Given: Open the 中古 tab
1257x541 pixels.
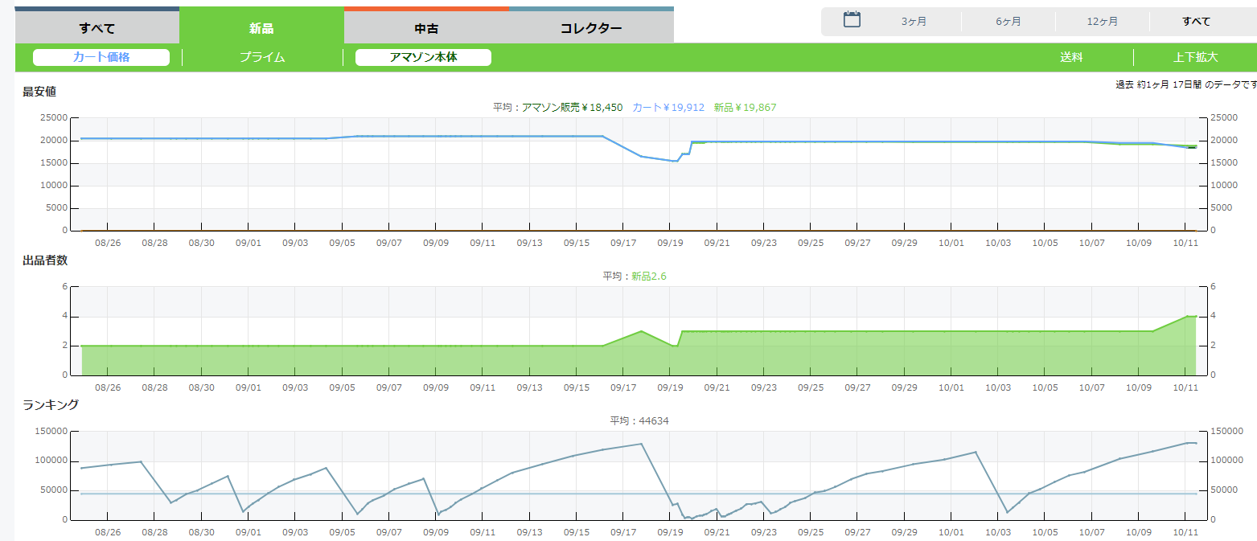Looking at the screenshot, I should [x=426, y=28].
